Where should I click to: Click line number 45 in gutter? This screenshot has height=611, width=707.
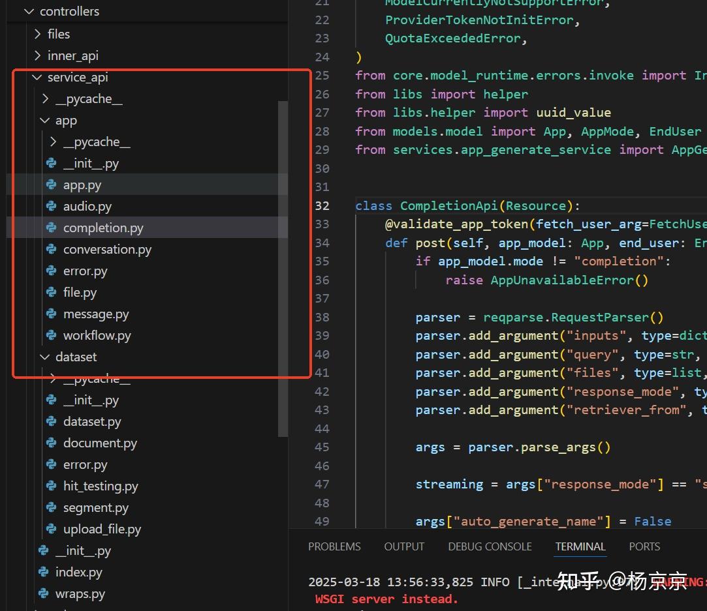pyautogui.click(x=322, y=447)
